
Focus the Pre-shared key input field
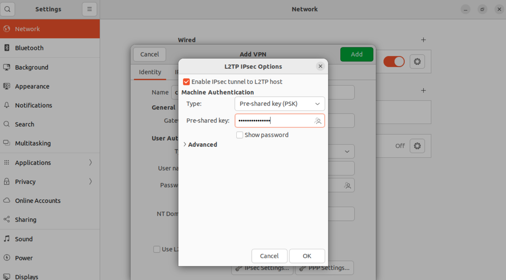coord(274,121)
